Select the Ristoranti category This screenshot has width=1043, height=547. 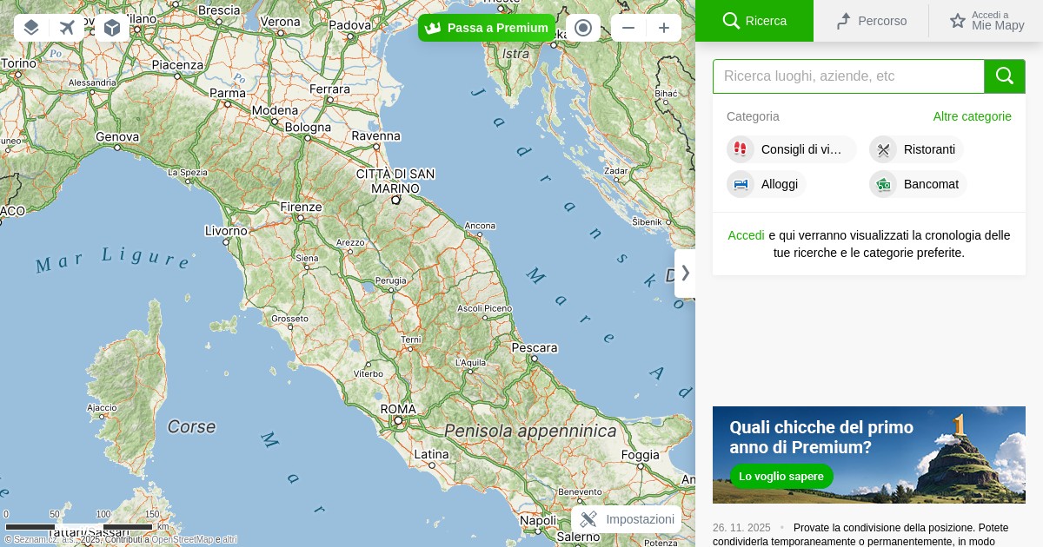tap(917, 149)
